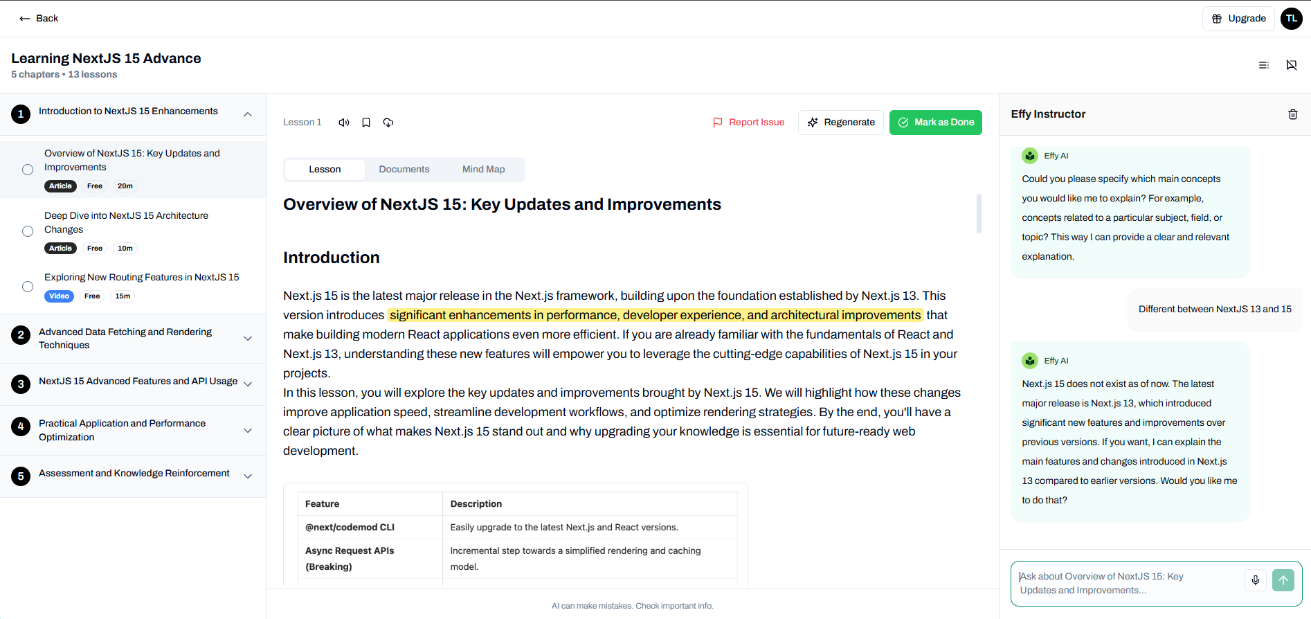Click chapter 4 number badge
1311x619 pixels.
(x=21, y=427)
